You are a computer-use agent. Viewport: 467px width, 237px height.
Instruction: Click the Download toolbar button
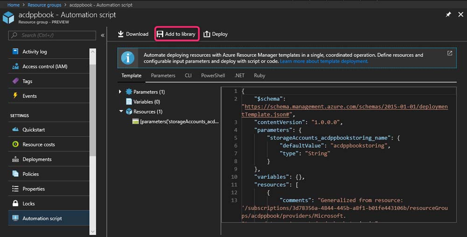coord(133,34)
